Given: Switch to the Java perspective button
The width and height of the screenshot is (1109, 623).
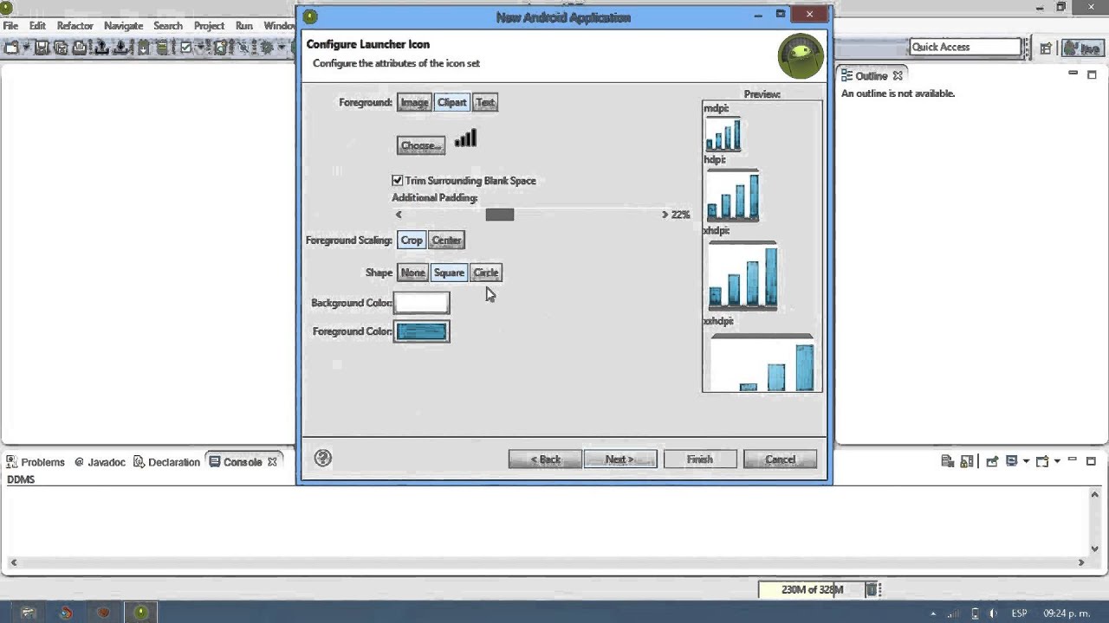Looking at the screenshot, I should pos(1082,48).
